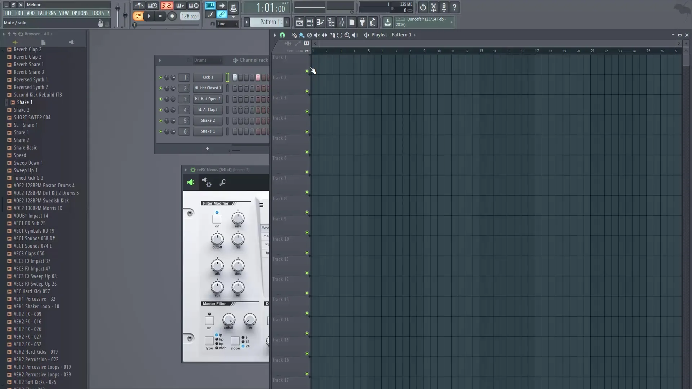Collapse the Shake 1 folder in the Browser
The width and height of the screenshot is (692, 389).
point(7,102)
